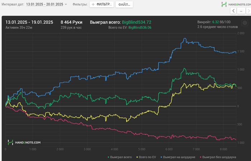251x161 pixels.
Task: Click the green dot legend marker
Action: (x=109, y=157)
